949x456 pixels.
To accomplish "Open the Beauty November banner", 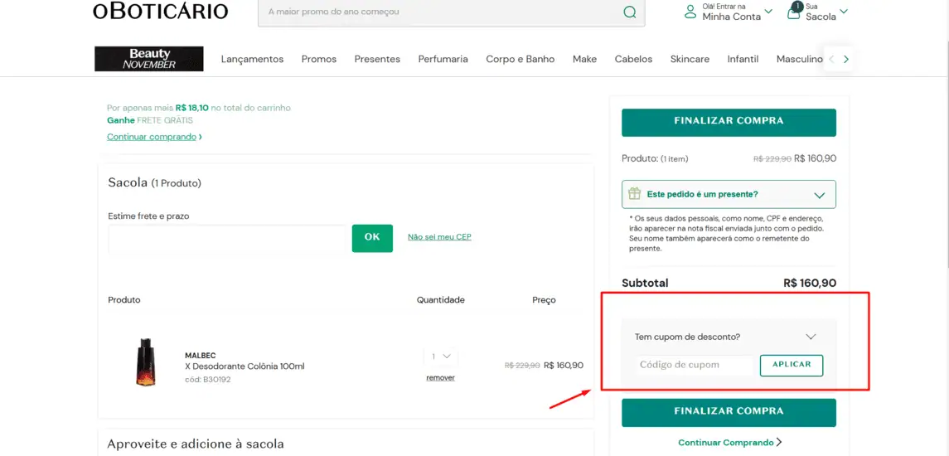I will [149, 59].
